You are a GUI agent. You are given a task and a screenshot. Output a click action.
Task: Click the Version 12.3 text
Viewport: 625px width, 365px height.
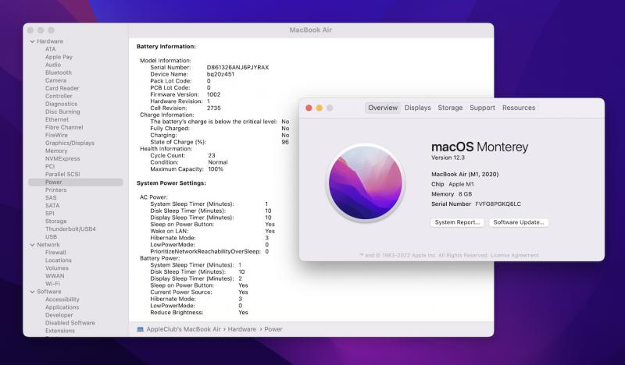click(448, 158)
